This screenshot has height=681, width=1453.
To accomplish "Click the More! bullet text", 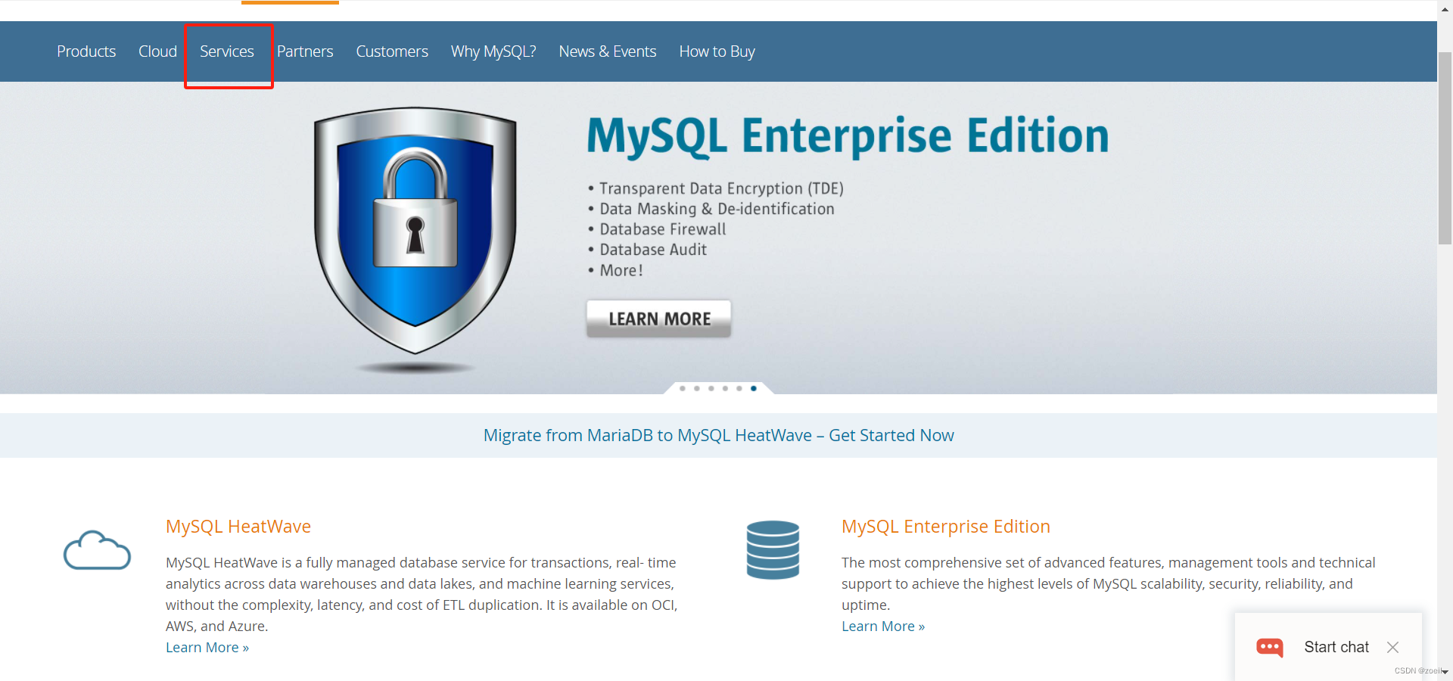I will (621, 270).
